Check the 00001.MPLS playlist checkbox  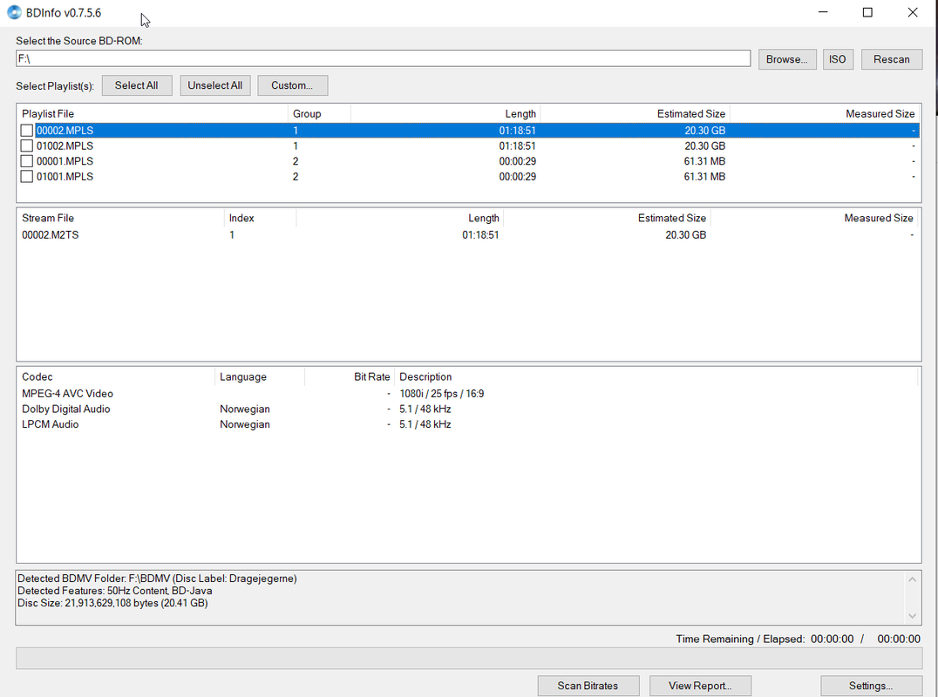click(x=26, y=161)
